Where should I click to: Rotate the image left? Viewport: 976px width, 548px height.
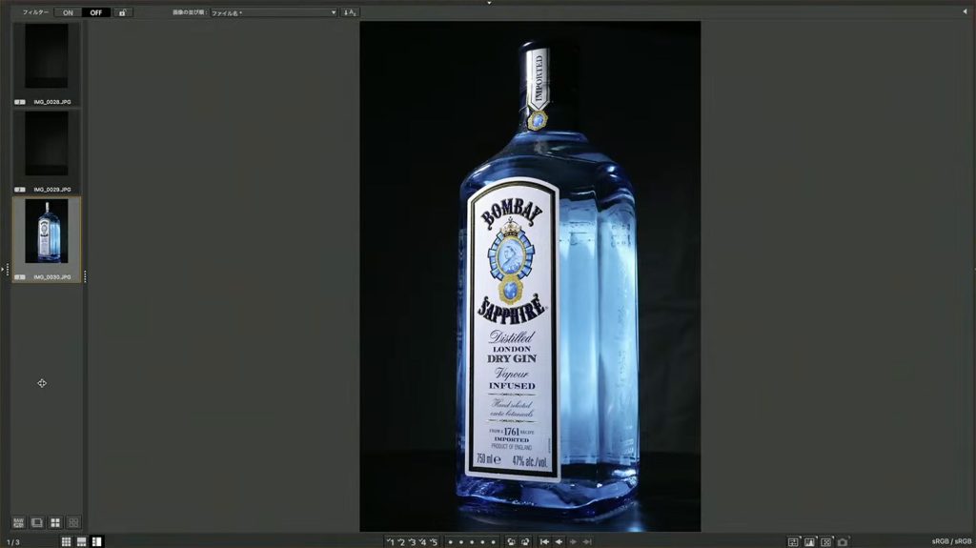click(x=512, y=541)
